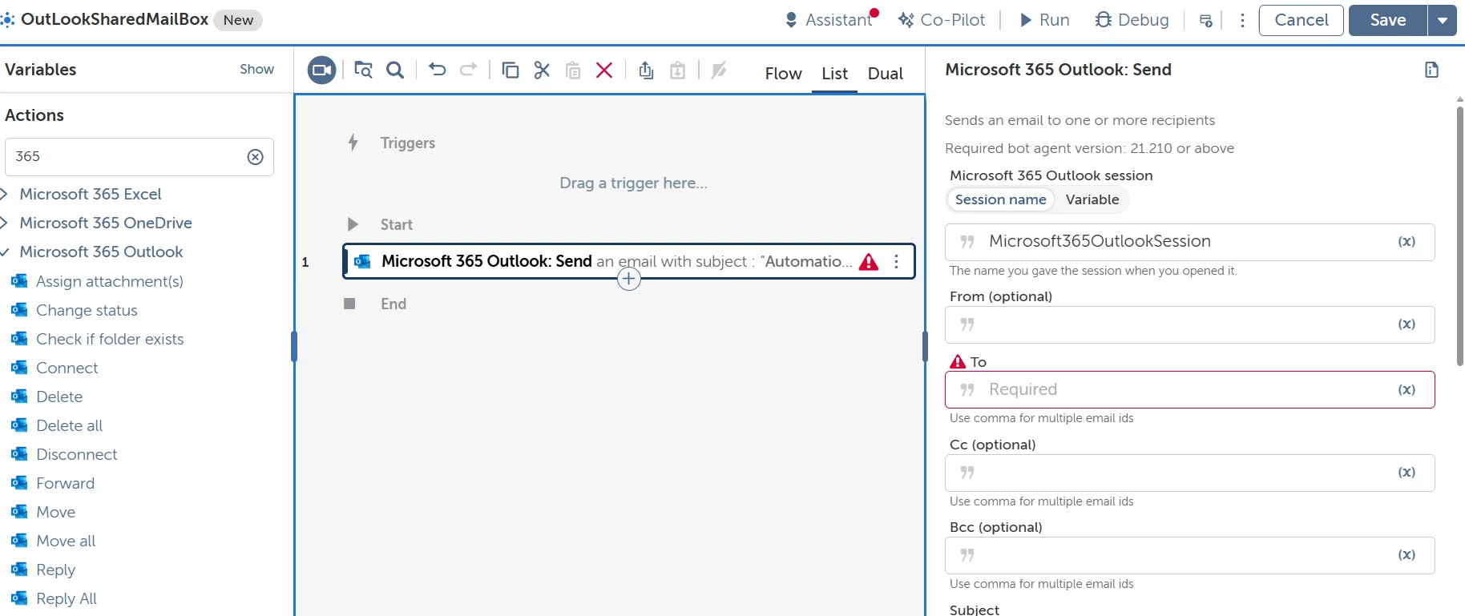The image size is (1465, 616).
Task: Paste from shared clipboard icon
Action: (x=677, y=70)
